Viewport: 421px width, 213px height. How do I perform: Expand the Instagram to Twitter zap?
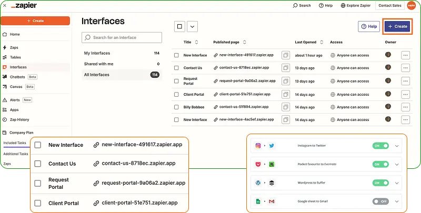pyautogui.click(x=397, y=146)
